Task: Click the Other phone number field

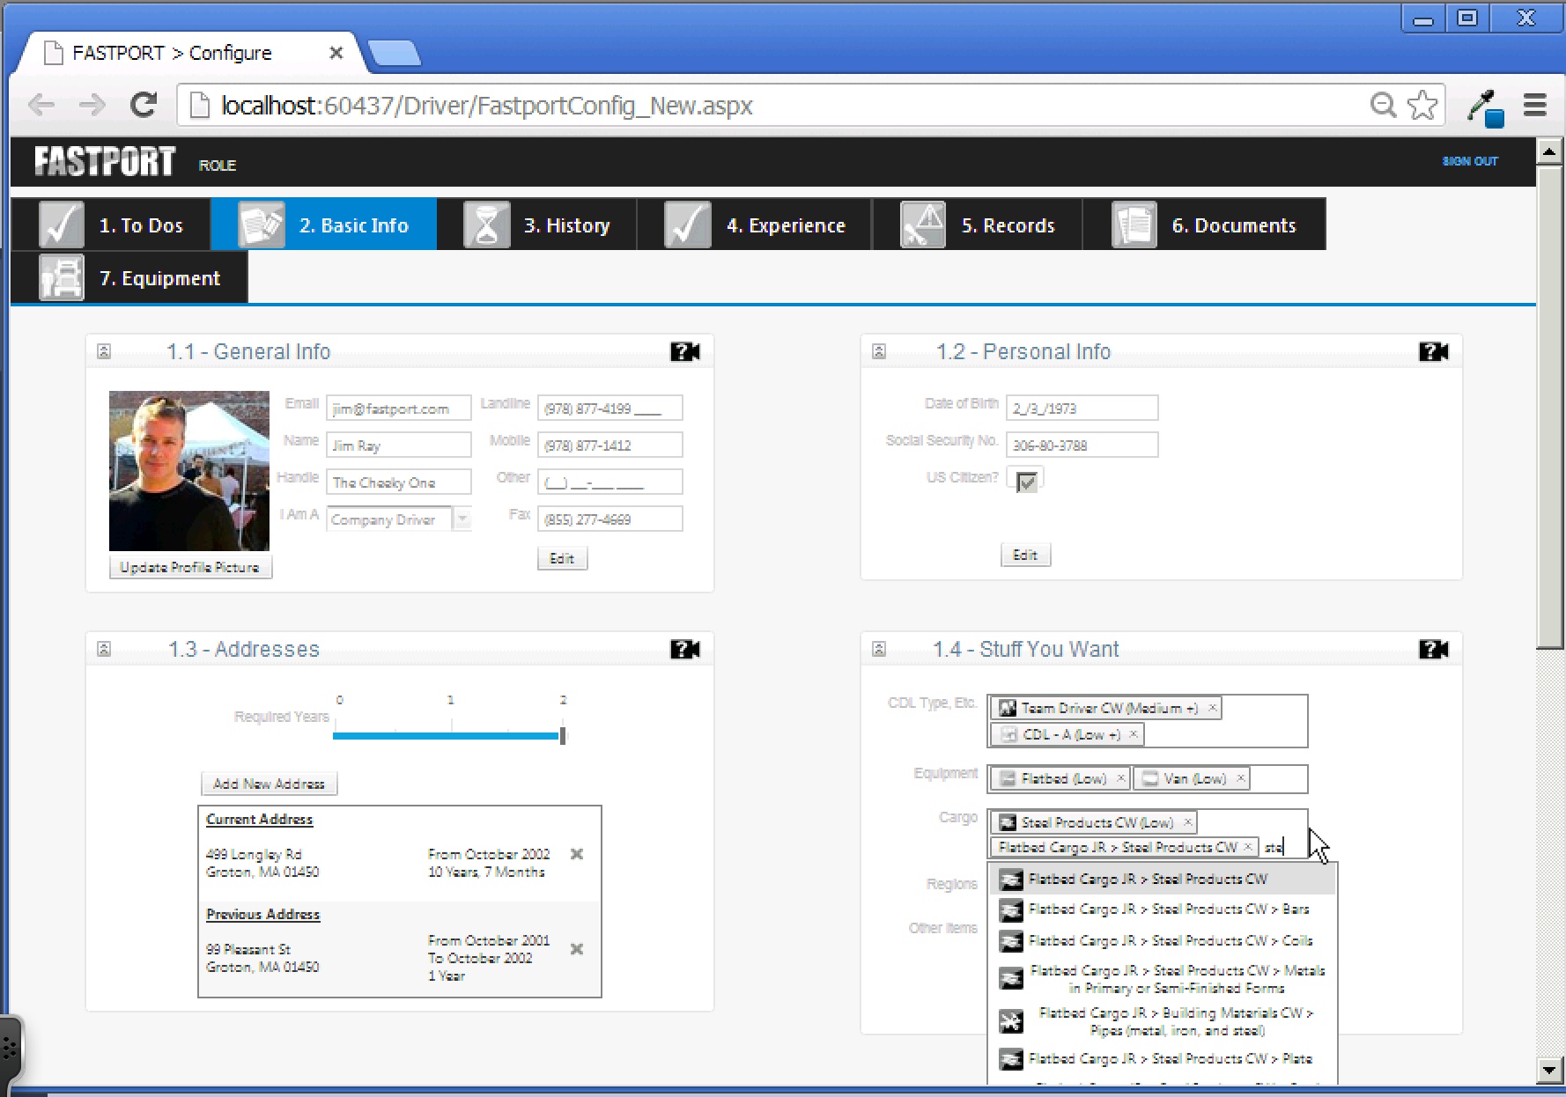Action: [609, 482]
